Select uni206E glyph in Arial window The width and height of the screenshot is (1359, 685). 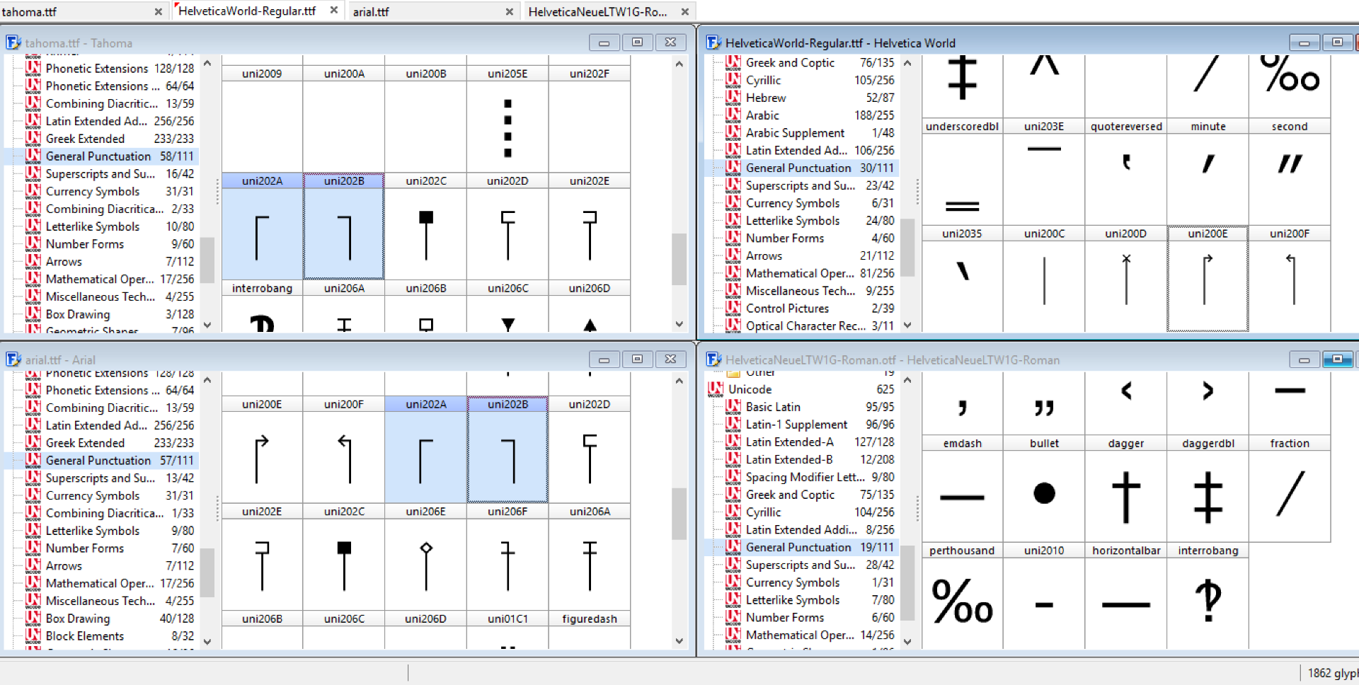click(426, 557)
